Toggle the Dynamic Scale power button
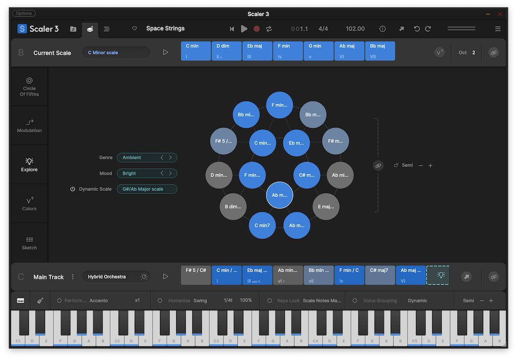Image resolution: width=517 pixels, height=359 pixels. click(x=73, y=189)
